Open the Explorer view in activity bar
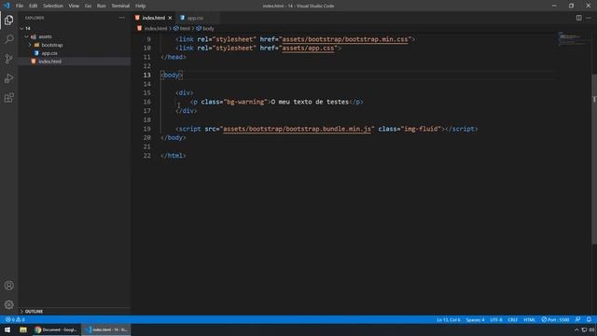This screenshot has width=597, height=336. (x=8, y=20)
